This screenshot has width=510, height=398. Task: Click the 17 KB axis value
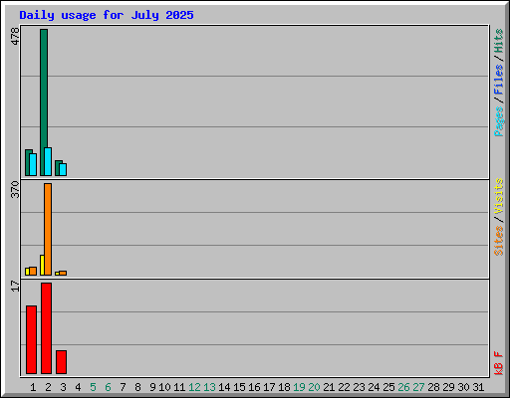pyautogui.click(x=15, y=286)
